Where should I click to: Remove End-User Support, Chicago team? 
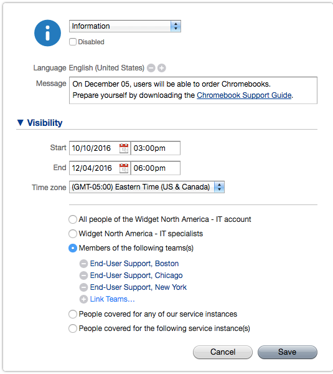pyautogui.click(x=83, y=276)
